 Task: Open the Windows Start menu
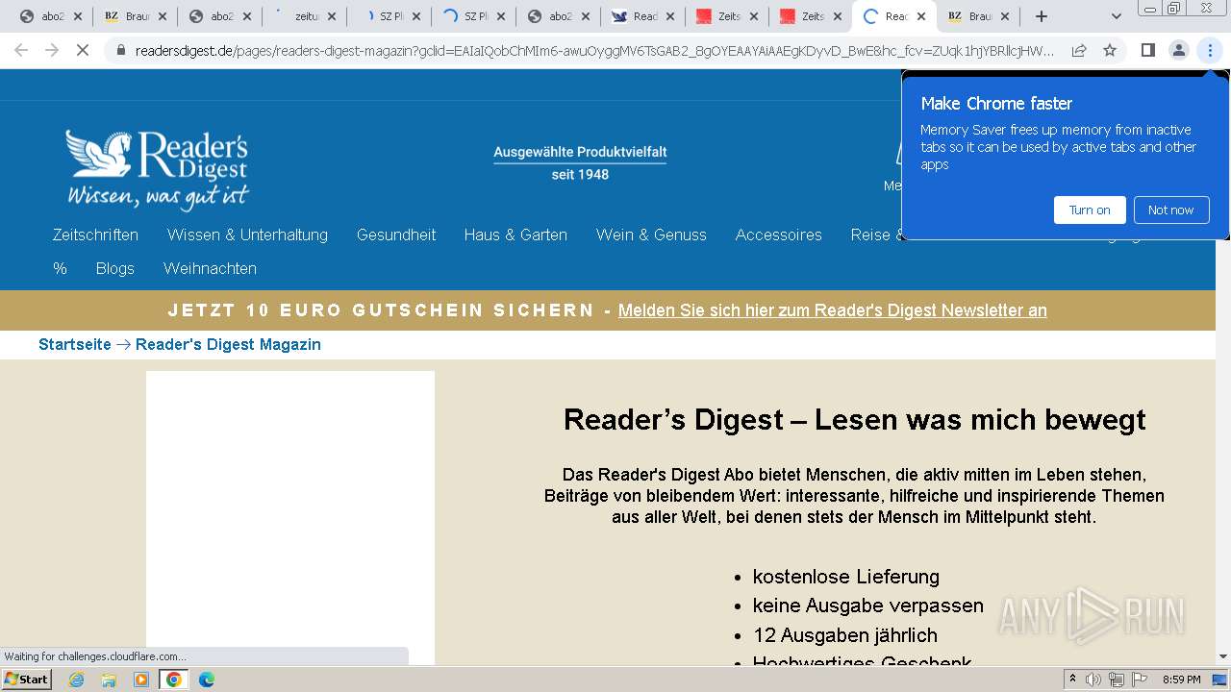point(26,679)
